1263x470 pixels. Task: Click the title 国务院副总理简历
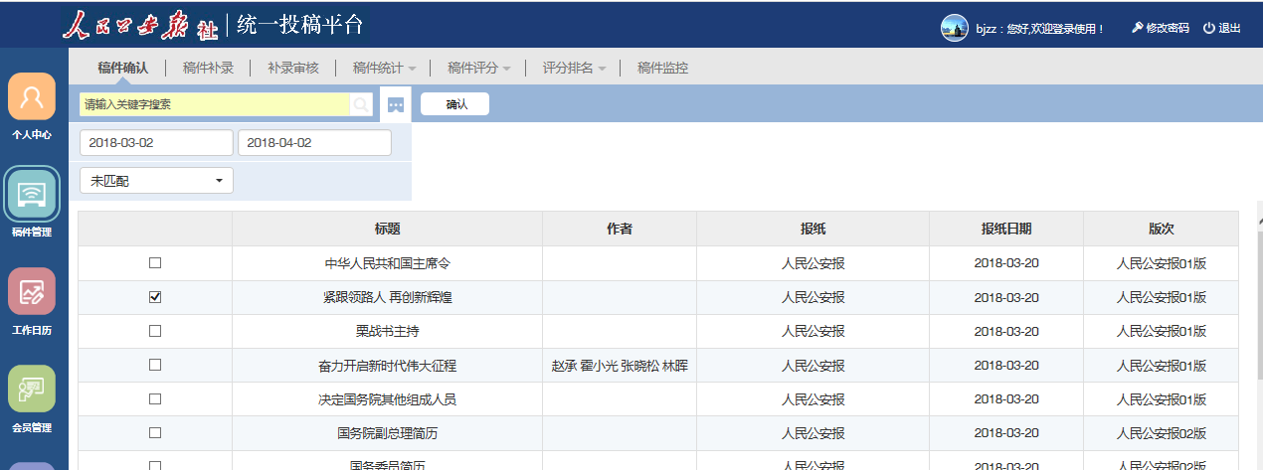click(388, 433)
